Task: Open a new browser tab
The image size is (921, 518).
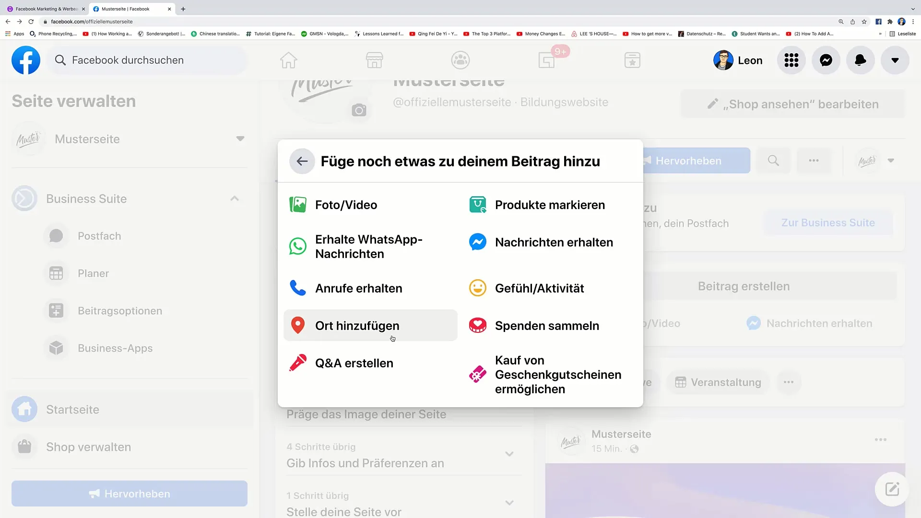Action: coord(183,9)
